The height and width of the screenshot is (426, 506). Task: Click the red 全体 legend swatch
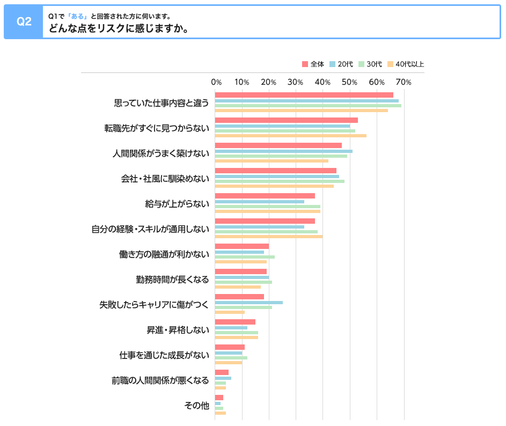(305, 64)
